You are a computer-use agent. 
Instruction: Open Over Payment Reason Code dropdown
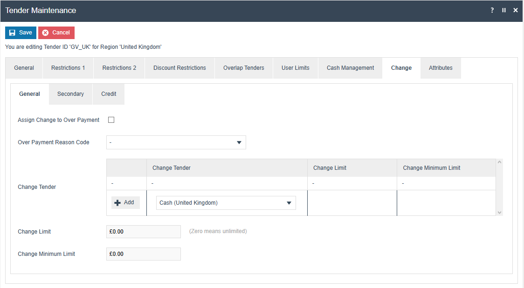click(176, 142)
